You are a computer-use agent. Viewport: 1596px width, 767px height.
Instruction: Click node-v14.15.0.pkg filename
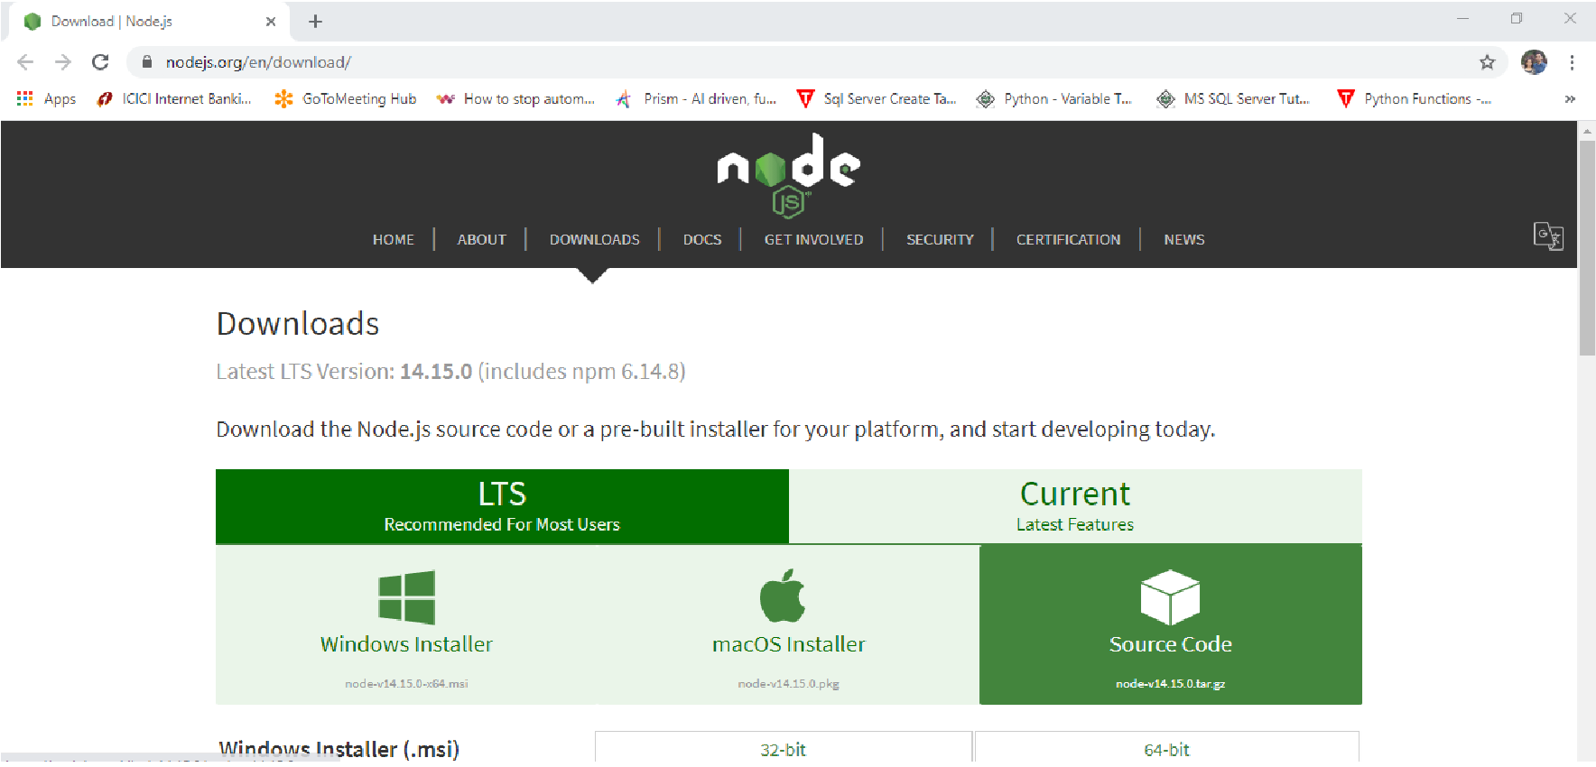point(788,684)
